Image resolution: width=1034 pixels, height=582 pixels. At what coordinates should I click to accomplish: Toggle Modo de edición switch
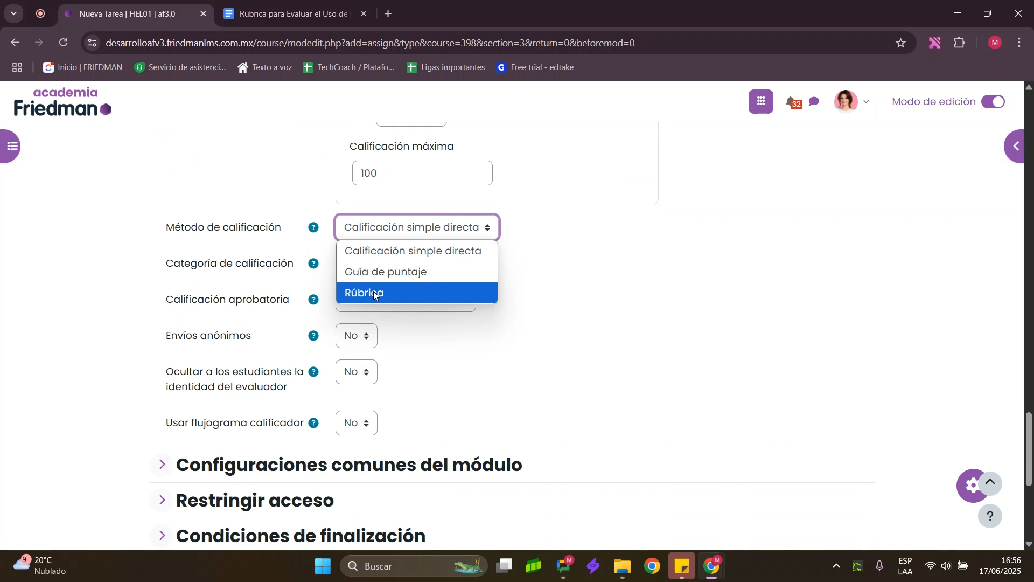(x=993, y=102)
